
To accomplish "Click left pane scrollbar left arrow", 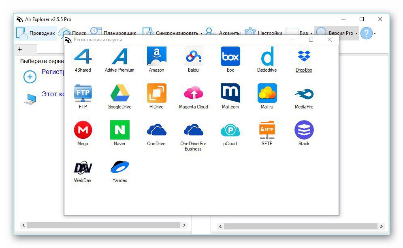I will pyautogui.click(x=23, y=225).
